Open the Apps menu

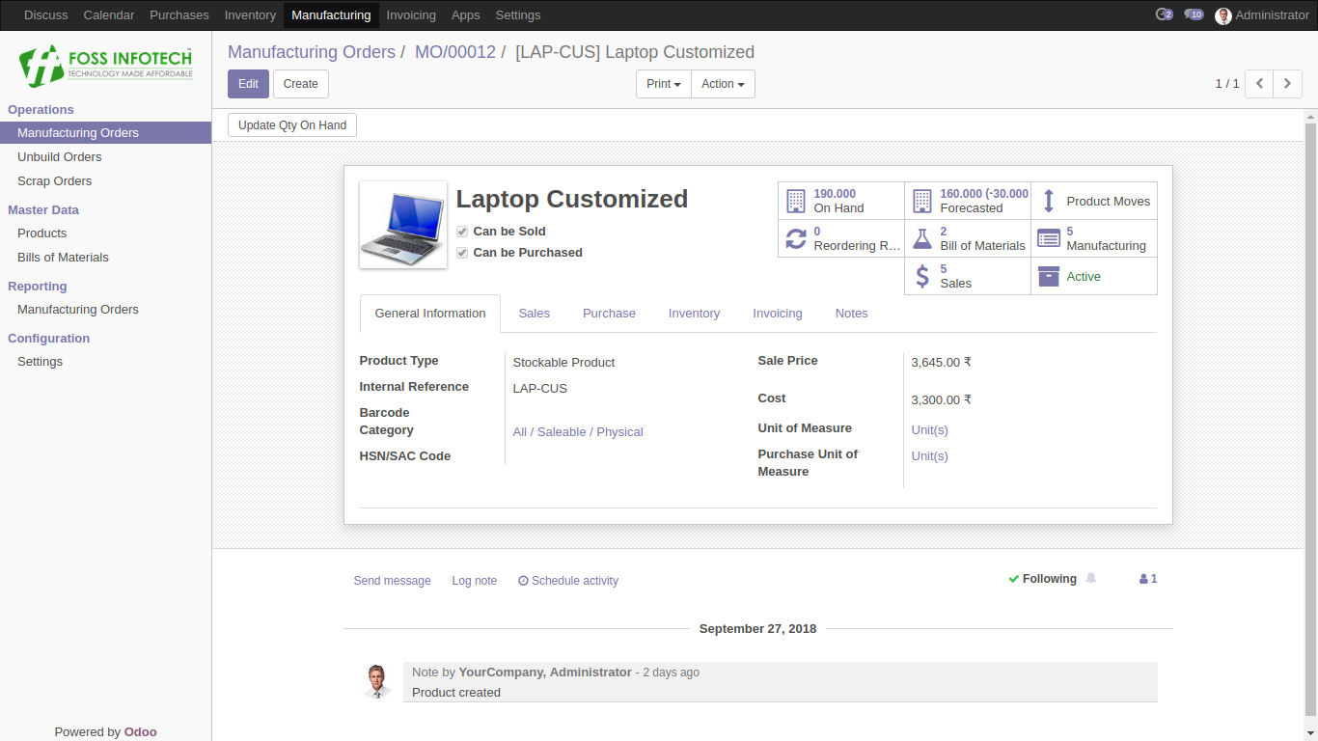coord(466,15)
